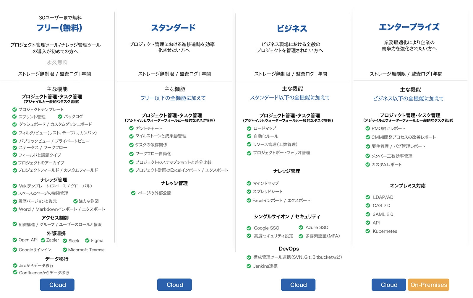Click the On-Premises button
This screenshot has height=298, width=473.
(x=428, y=285)
